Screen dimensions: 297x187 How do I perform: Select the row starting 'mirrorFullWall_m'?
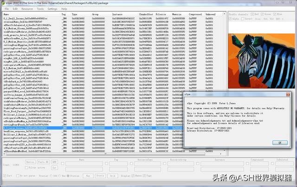[113, 71]
